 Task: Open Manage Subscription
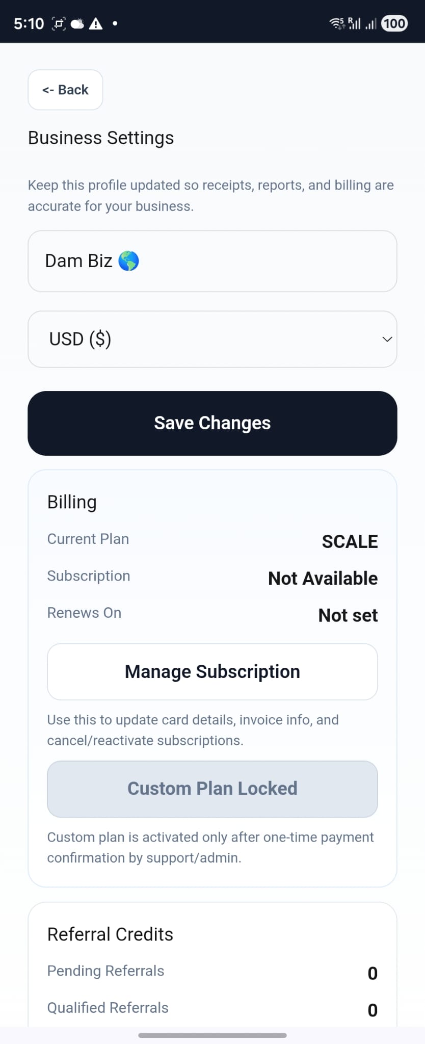pos(212,671)
